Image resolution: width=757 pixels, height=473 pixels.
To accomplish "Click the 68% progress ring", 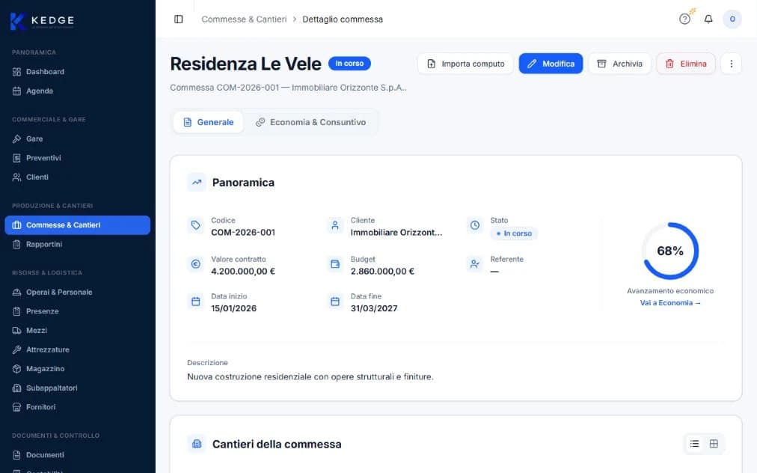I will pos(670,251).
